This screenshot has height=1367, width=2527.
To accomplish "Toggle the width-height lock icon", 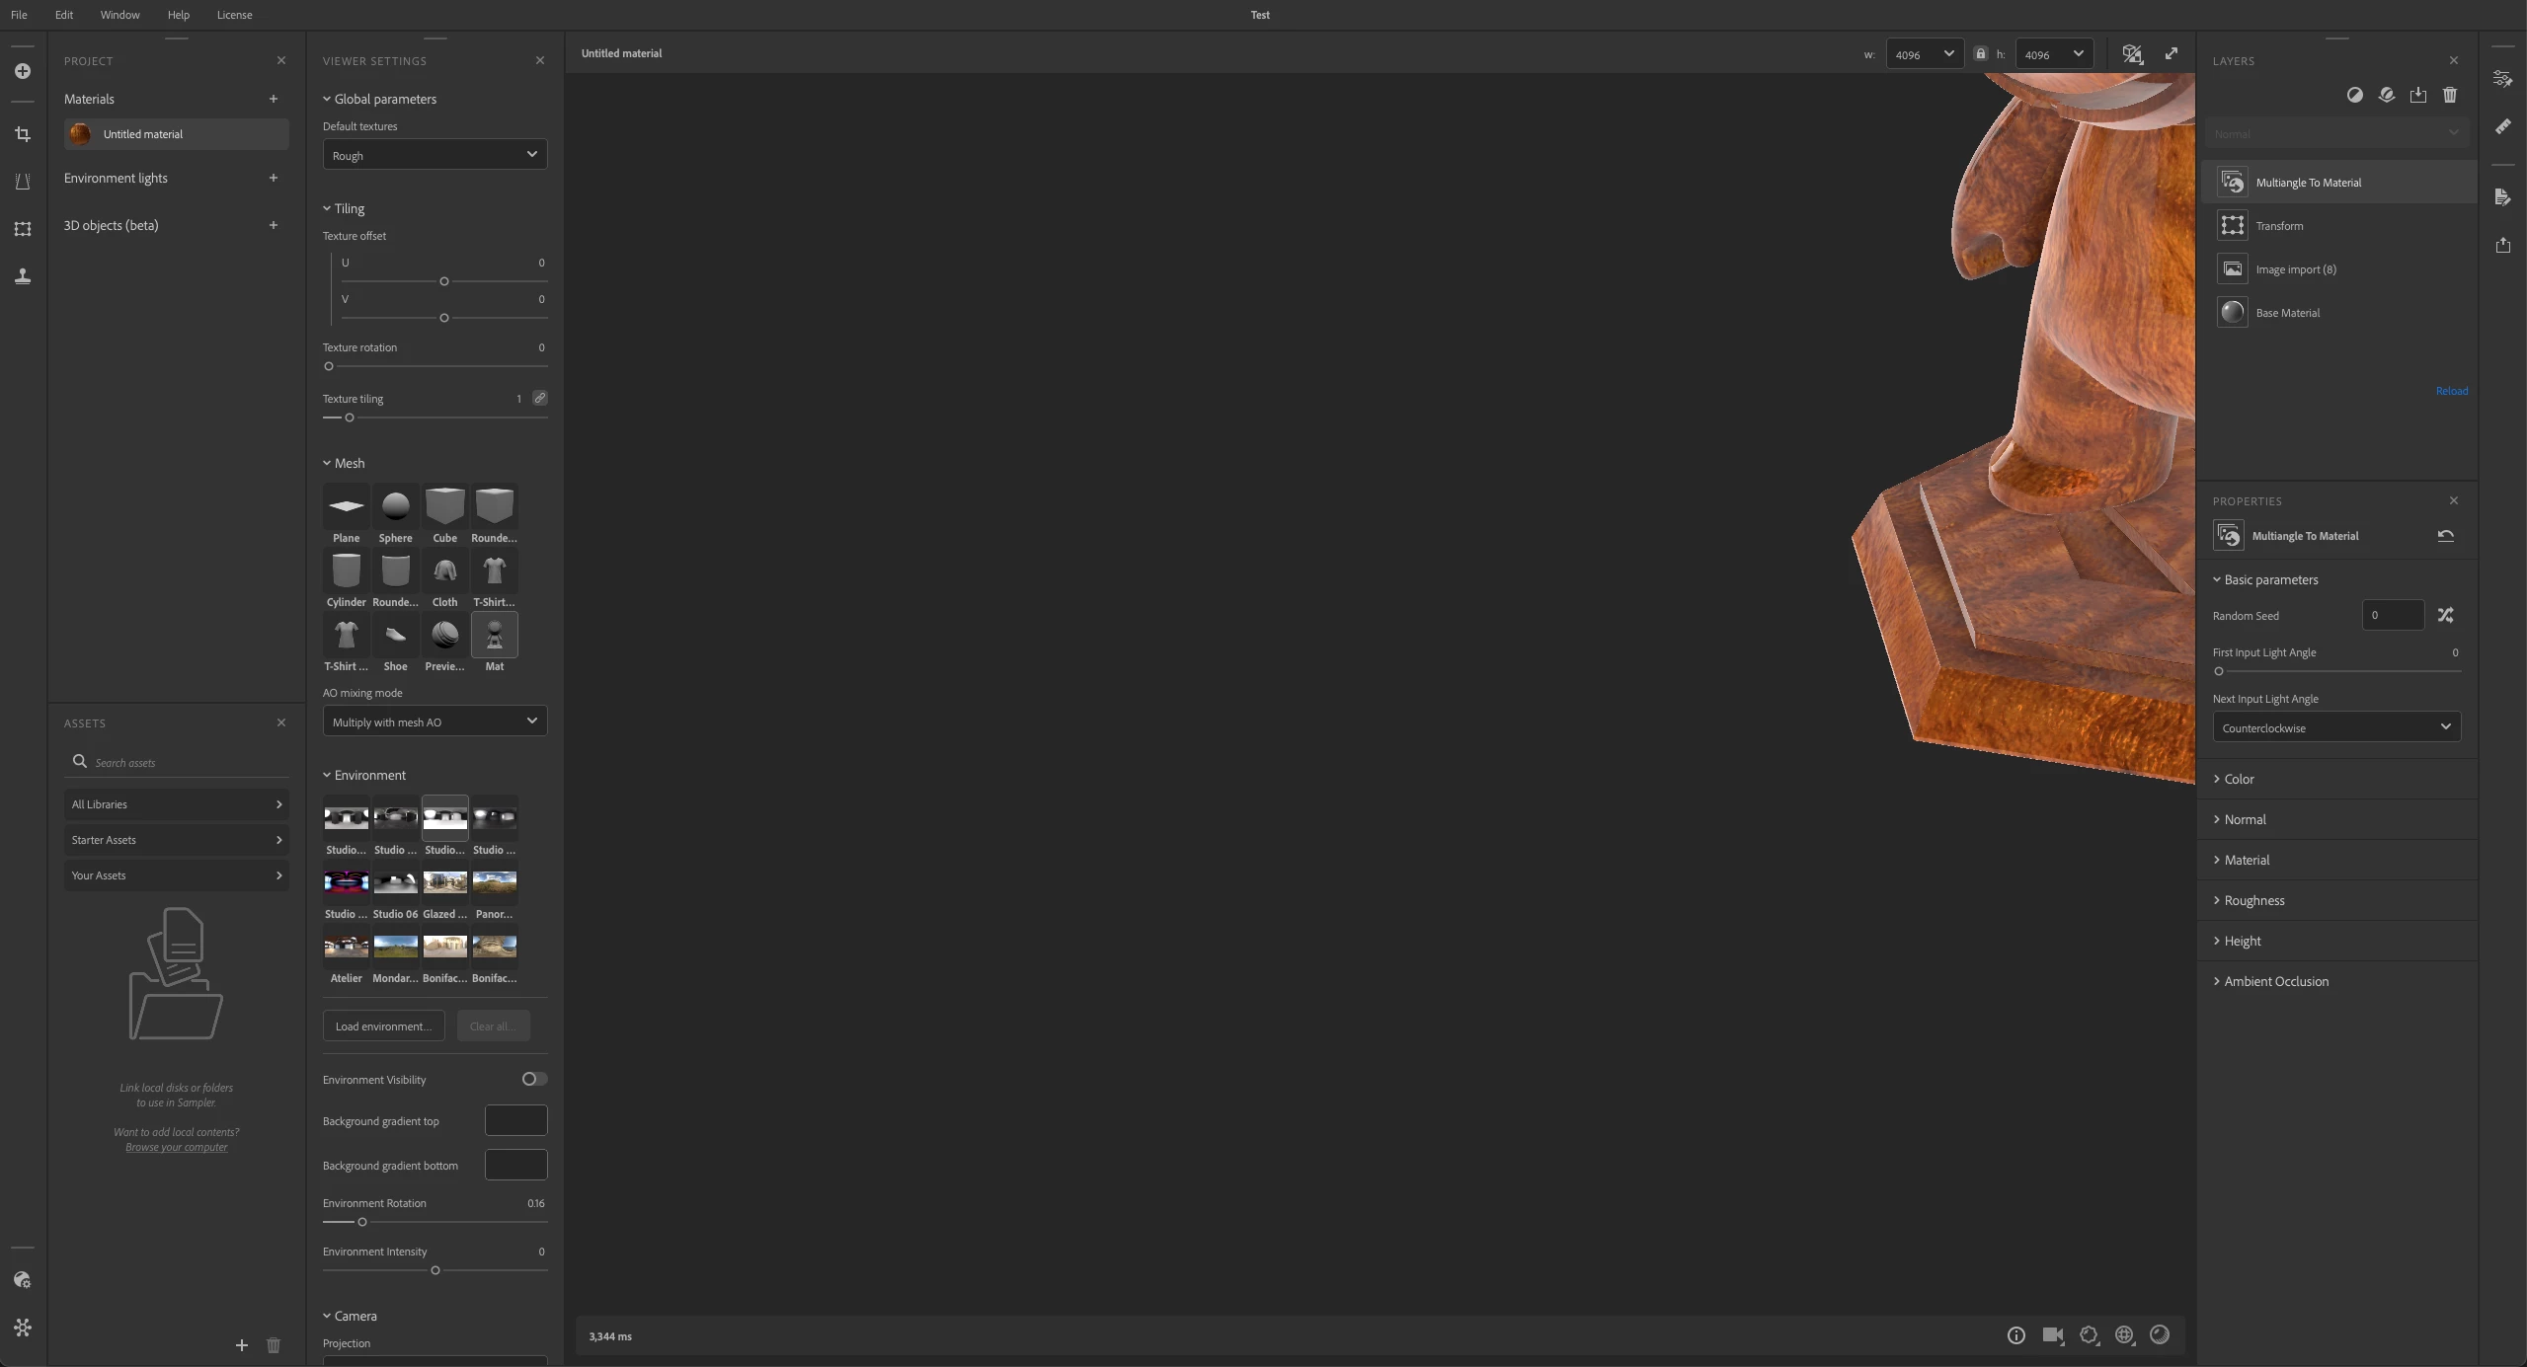I will pos(1980,54).
